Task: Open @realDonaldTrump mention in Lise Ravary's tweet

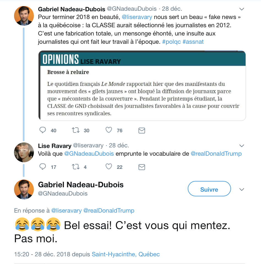Action: tap(216, 154)
